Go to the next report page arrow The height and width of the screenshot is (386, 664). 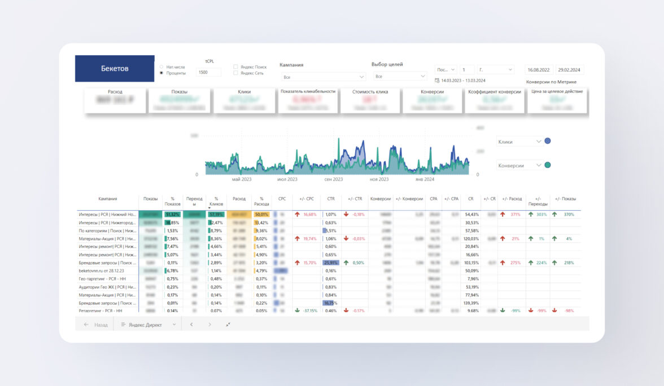pyautogui.click(x=209, y=325)
